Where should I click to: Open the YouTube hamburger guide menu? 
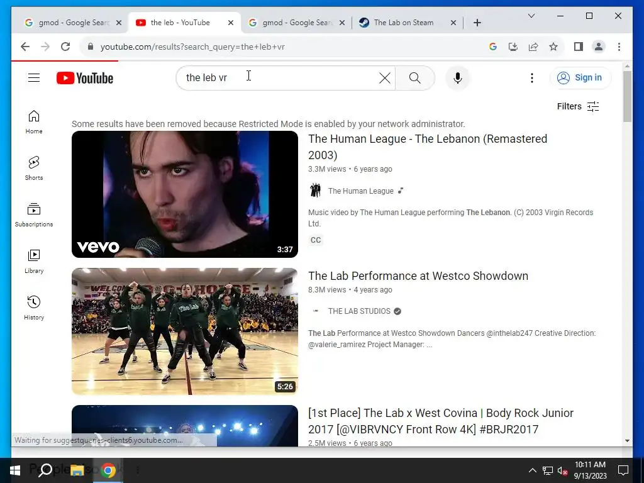pos(34,77)
